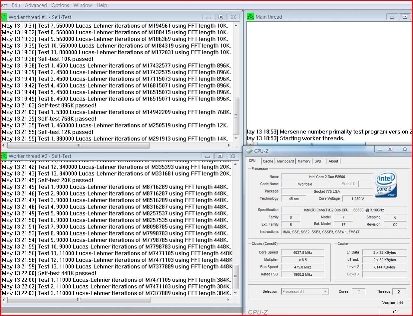Viewport: 413px width, 316px height.
Task: Click OK button in CPU-Z
Action: tap(396, 312)
